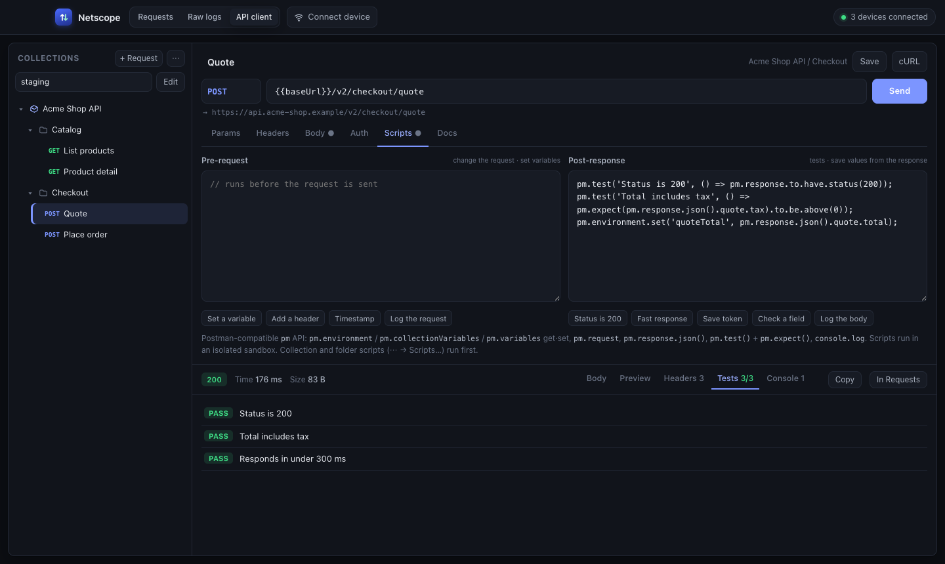Click the Catalog folder icon
Image resolution: width=945 pixels, height=564 pixels.
pos(43,130)
